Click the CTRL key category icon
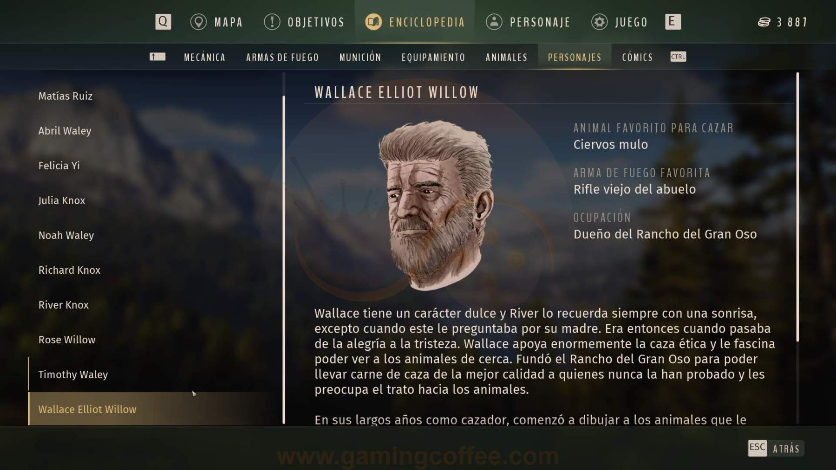836x470 pixels. pyautogui.click(x=678, y=57)
